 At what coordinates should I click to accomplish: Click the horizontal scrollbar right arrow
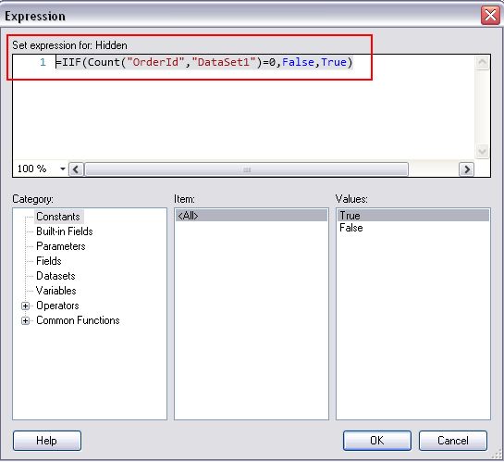click(466, 169)
